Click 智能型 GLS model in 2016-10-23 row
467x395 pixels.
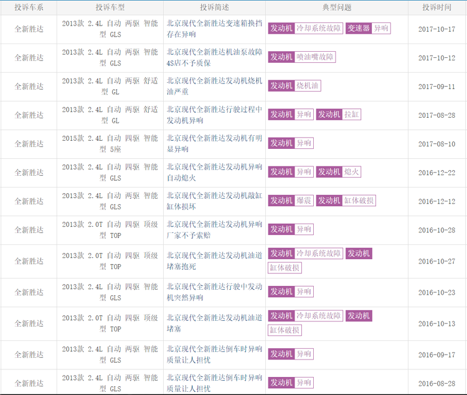point(110,292)
